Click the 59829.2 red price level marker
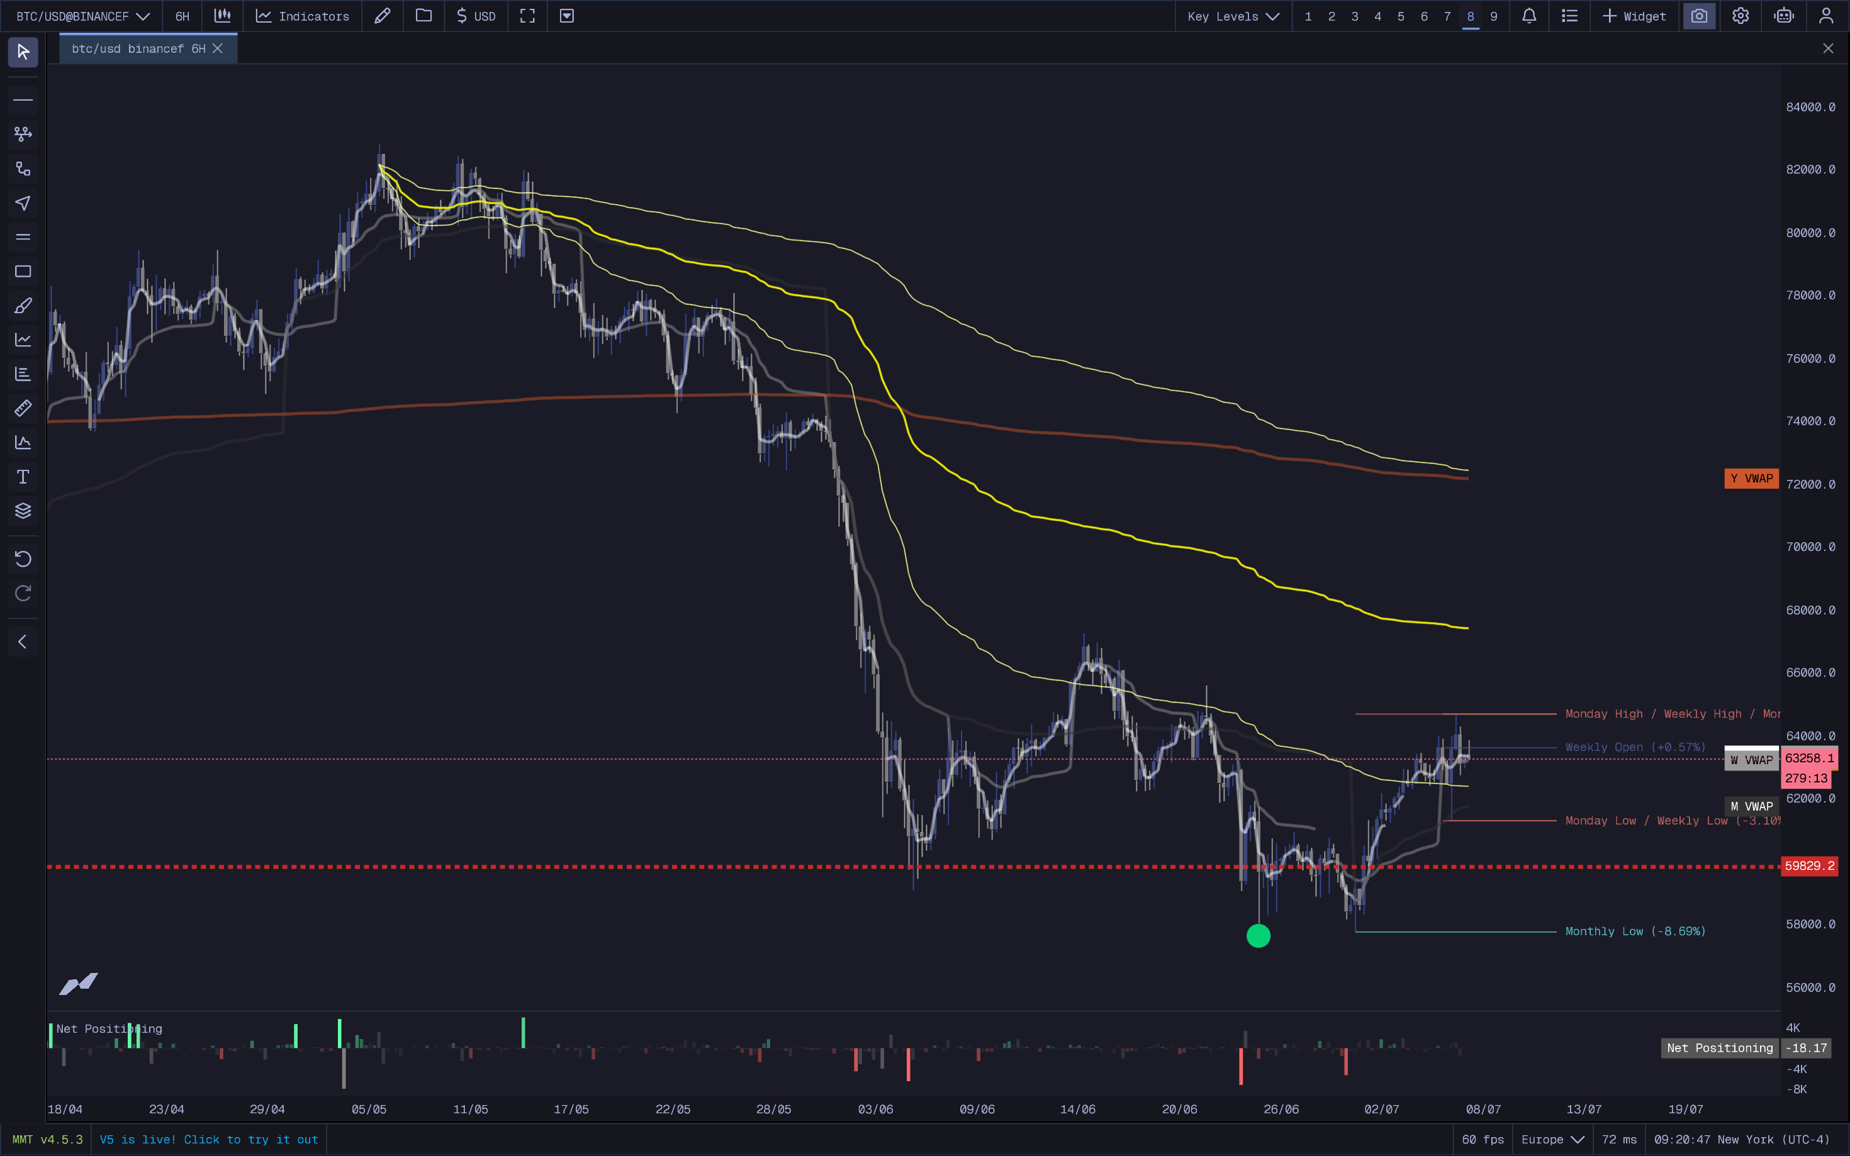This screenshot has width=1850, height=1156. point(1810,865)
